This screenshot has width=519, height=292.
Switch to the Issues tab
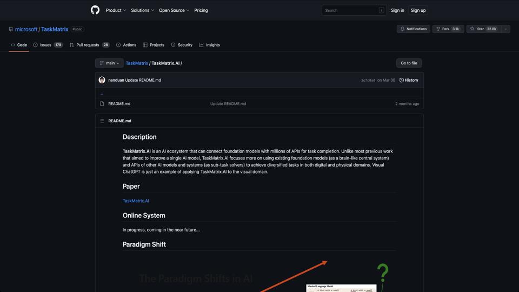pos(48,45)
